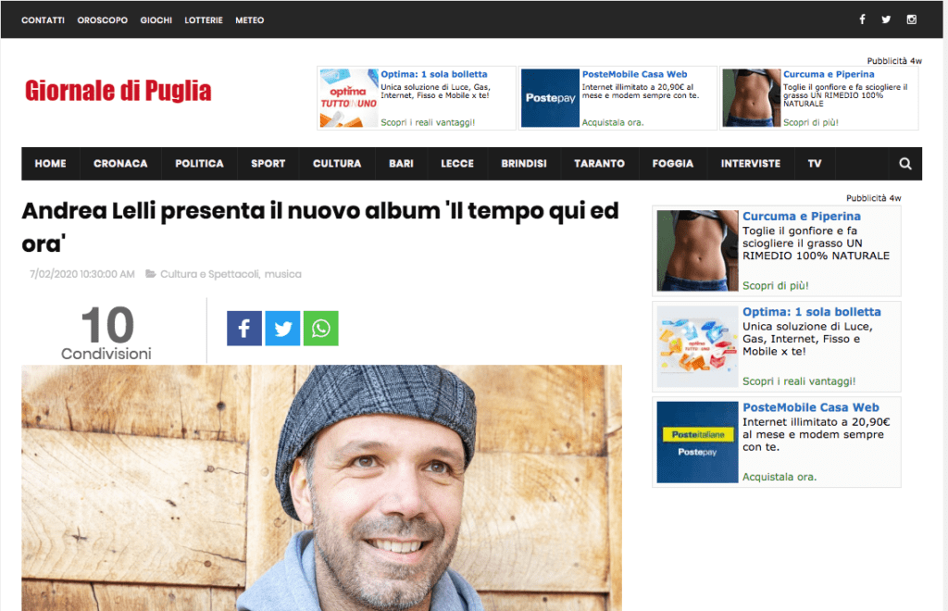Screen dimensions: 948x611
Task: Open the CRONACA section
Action: click(120, 163)
